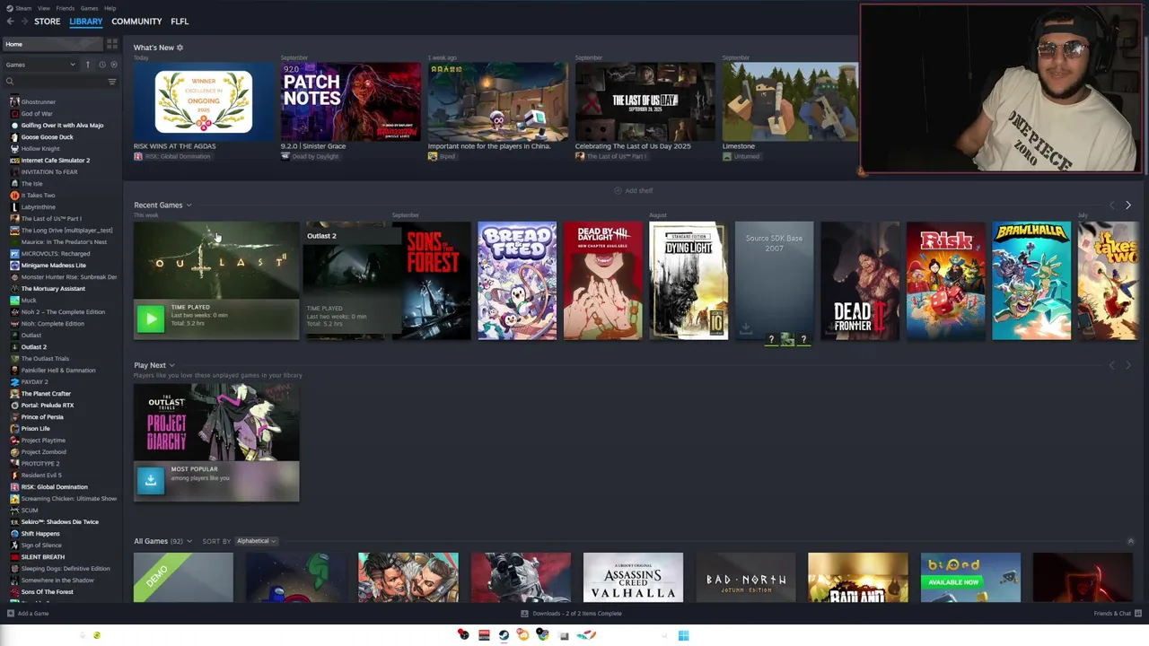This screenshot has width=1149, height=646.
Task: Open Dead by Daylight cover in Recent Games
Action: click(x=602, y=281)
